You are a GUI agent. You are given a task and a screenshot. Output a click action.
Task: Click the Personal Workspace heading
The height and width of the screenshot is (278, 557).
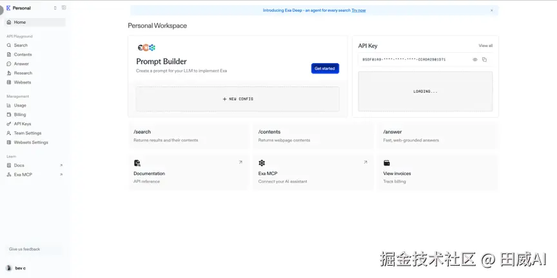157,26
